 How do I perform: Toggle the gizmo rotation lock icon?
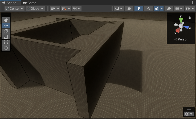click(x=190, y=18)
